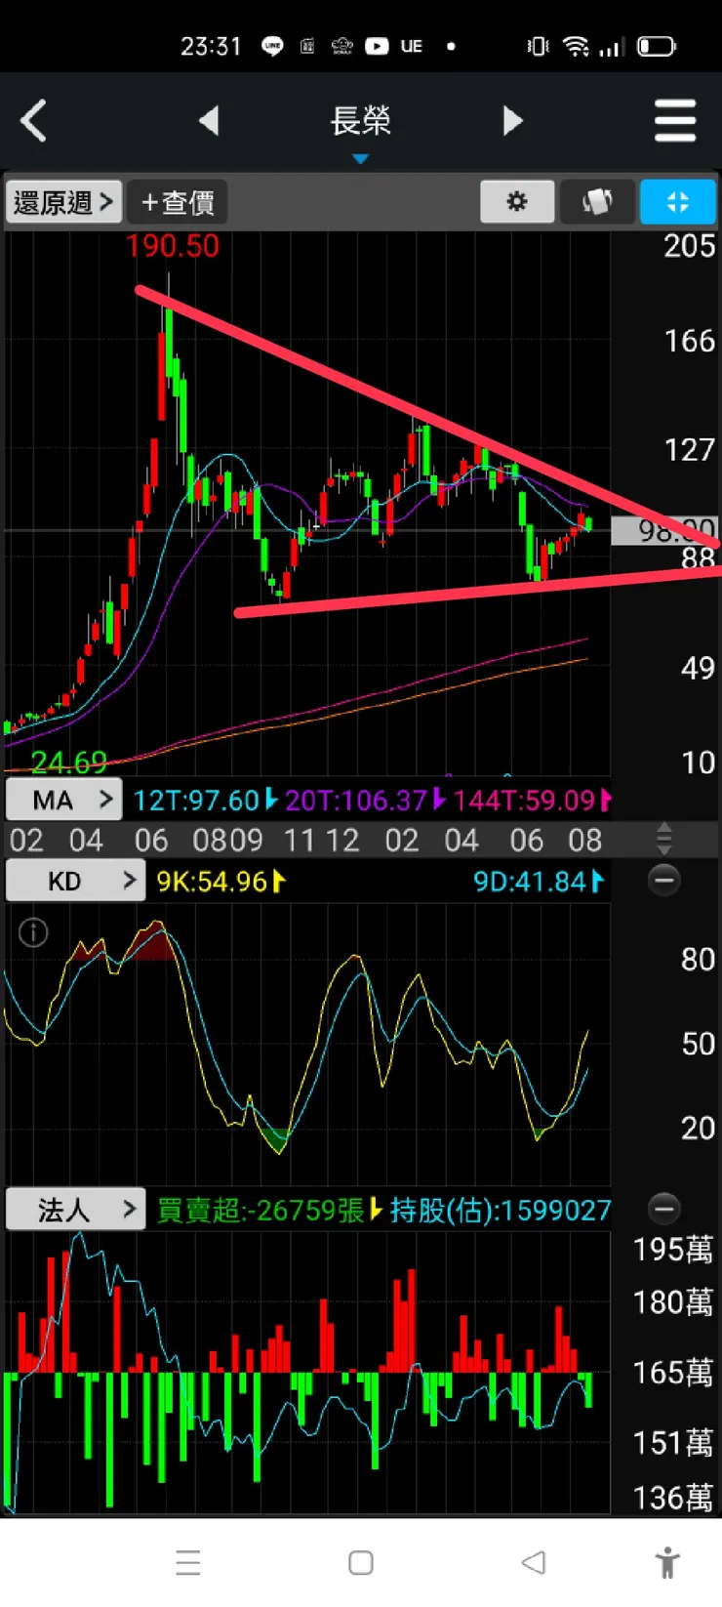Screen dimensions: 722x1607
Task: Open chart settings gear
Action: (x=517, y=202)
